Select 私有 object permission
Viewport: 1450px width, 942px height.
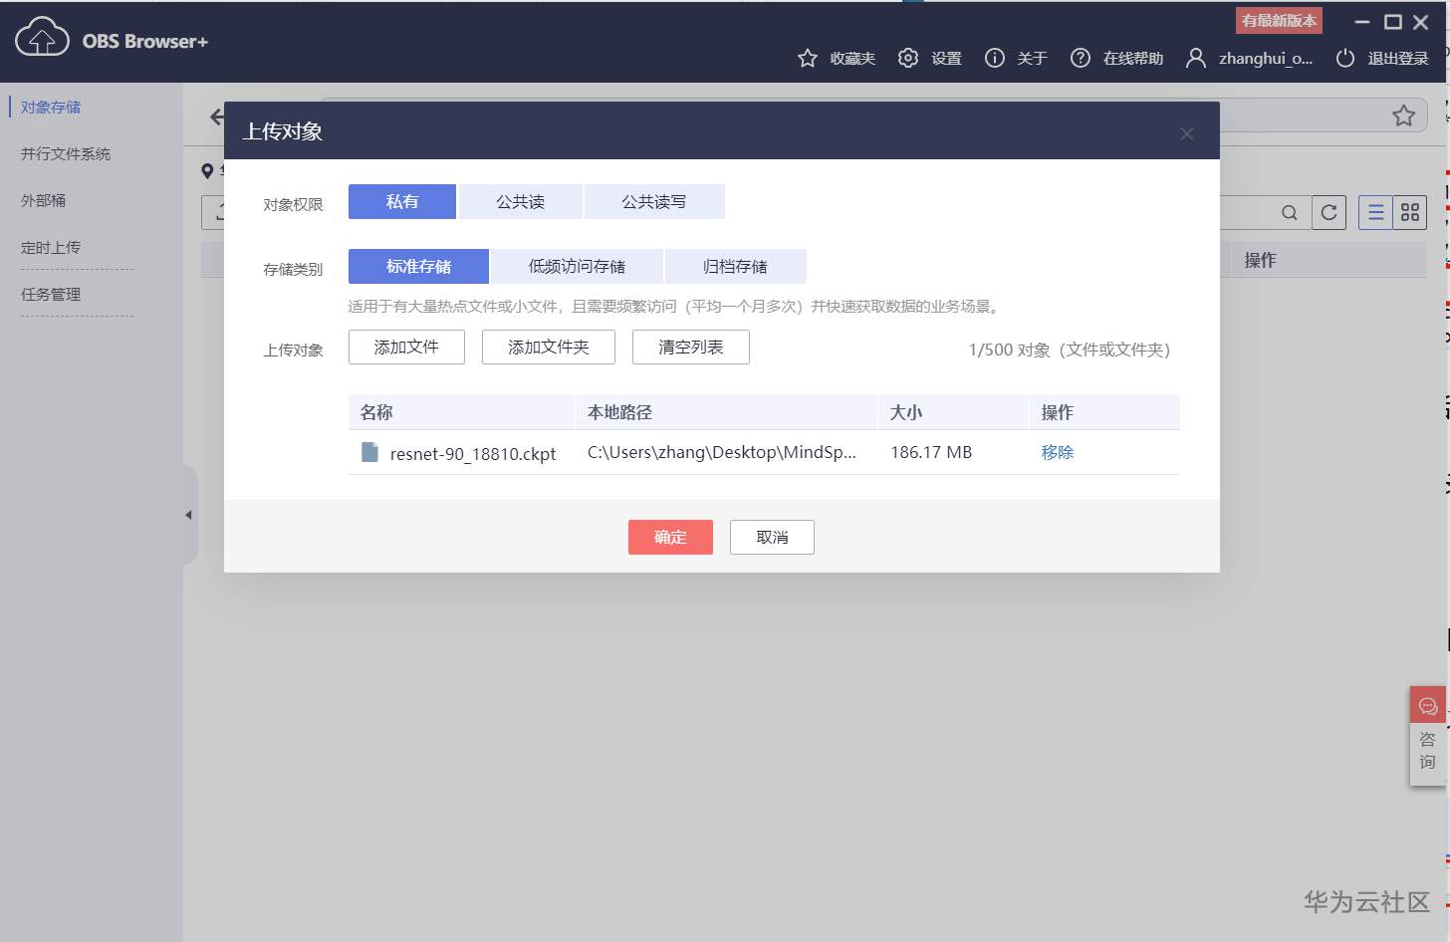click(402, 201)
